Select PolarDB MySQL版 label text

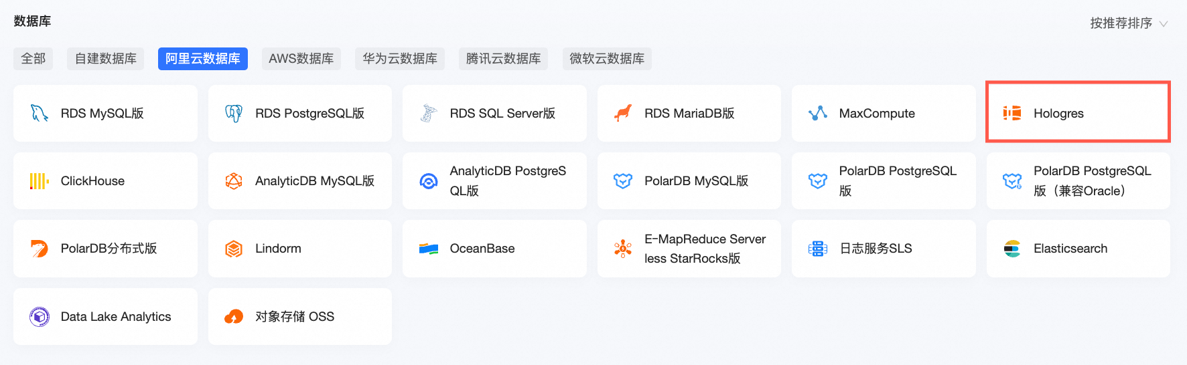[x=697, y=181]
